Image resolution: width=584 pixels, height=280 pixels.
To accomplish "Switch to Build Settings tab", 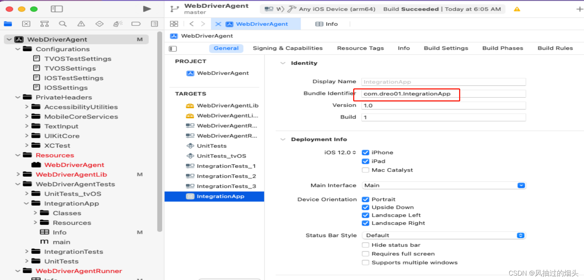I will (446, 48).
